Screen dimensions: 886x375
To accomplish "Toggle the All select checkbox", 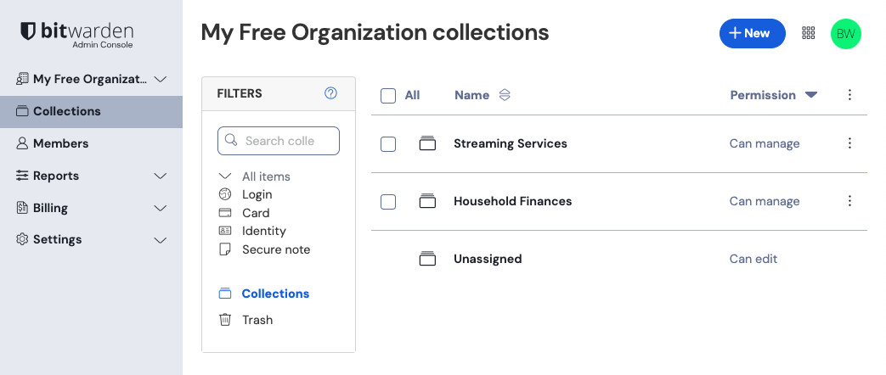I will point(388,96).
